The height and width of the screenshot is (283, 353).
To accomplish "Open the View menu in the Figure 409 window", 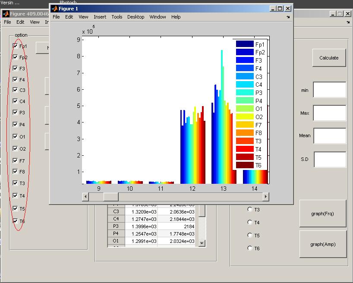I will tap(35, 22).
